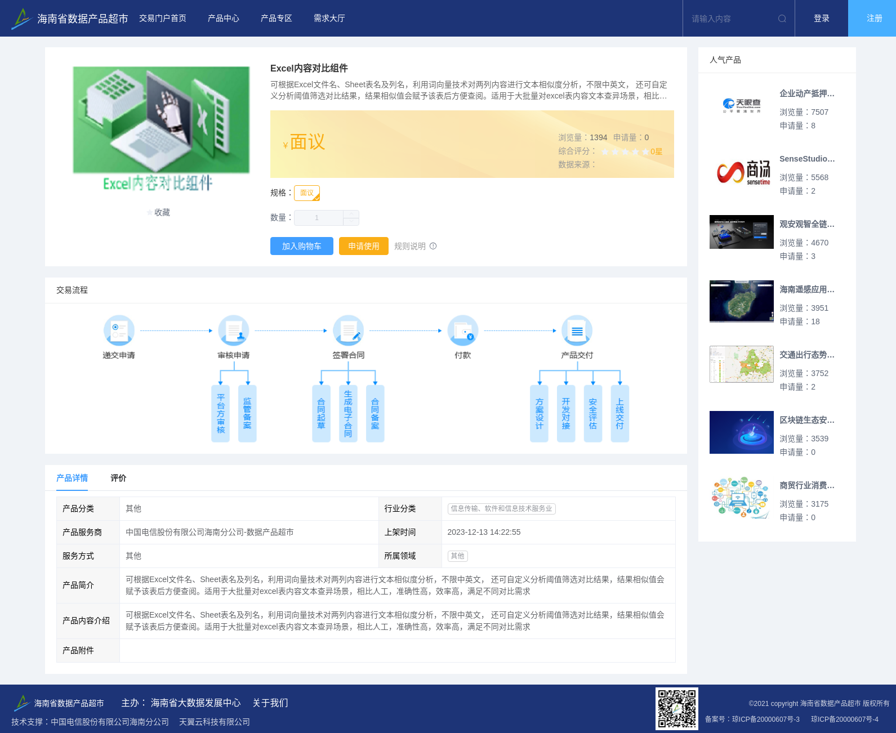Open the 交通出行态势 map thumbnail
This screenshot has width=896, height=733.
(742, 364)
